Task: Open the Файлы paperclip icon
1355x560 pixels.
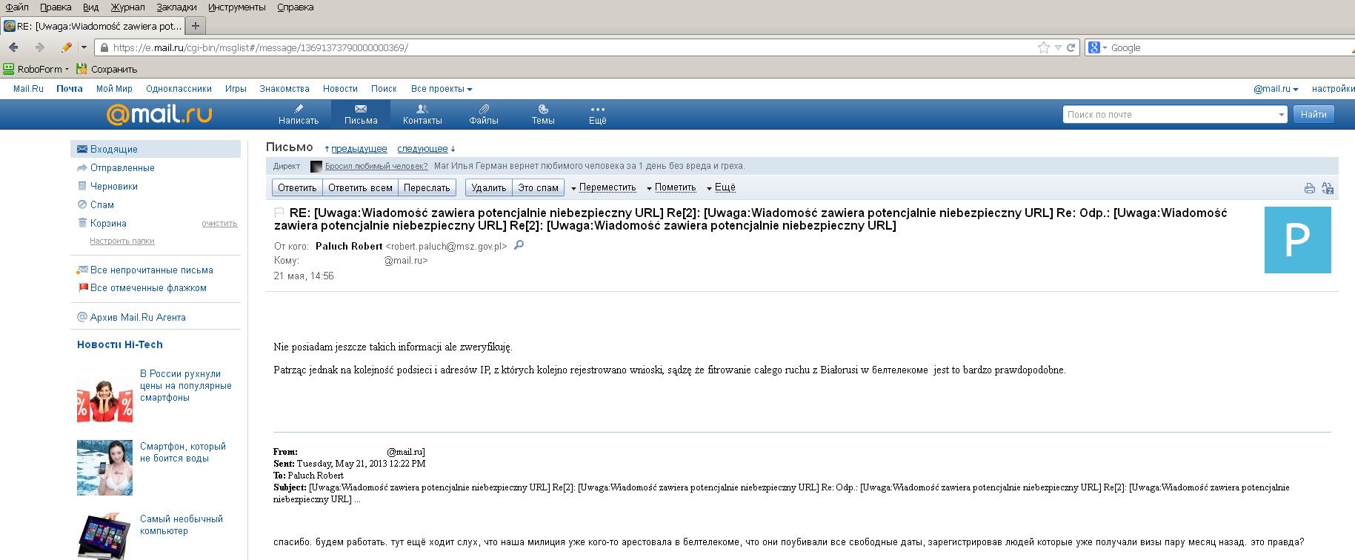Action: point(484,109)
